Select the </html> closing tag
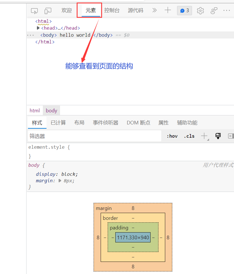 [x=45, y=42]
